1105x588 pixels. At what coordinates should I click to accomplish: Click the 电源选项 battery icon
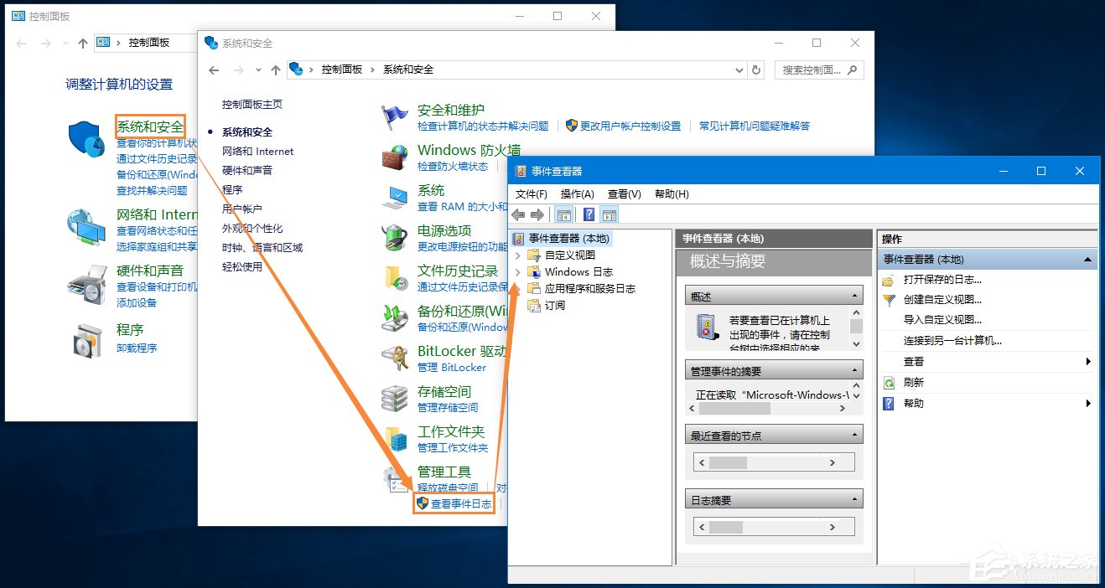(394, 236)
